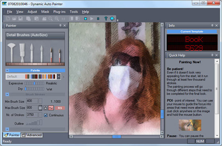This screenshot has height=146, width=222.
Task: Click the Detail Brushes (AutoSize) header
Action: (35, 35)
